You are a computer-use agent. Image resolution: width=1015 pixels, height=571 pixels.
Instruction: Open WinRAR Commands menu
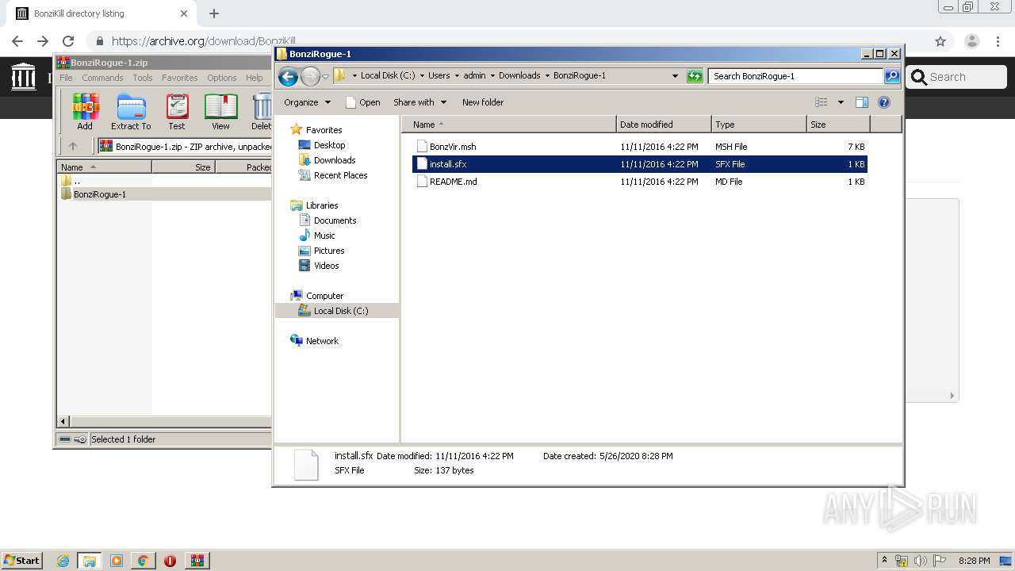coord(102,78)
